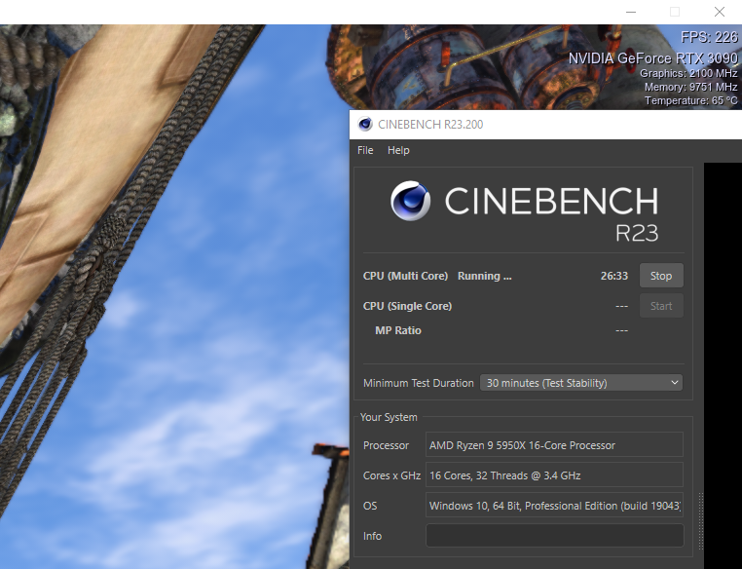The image size is (742, 569).
Task: Minimize the benchmark background window
Action: point(631,12)
